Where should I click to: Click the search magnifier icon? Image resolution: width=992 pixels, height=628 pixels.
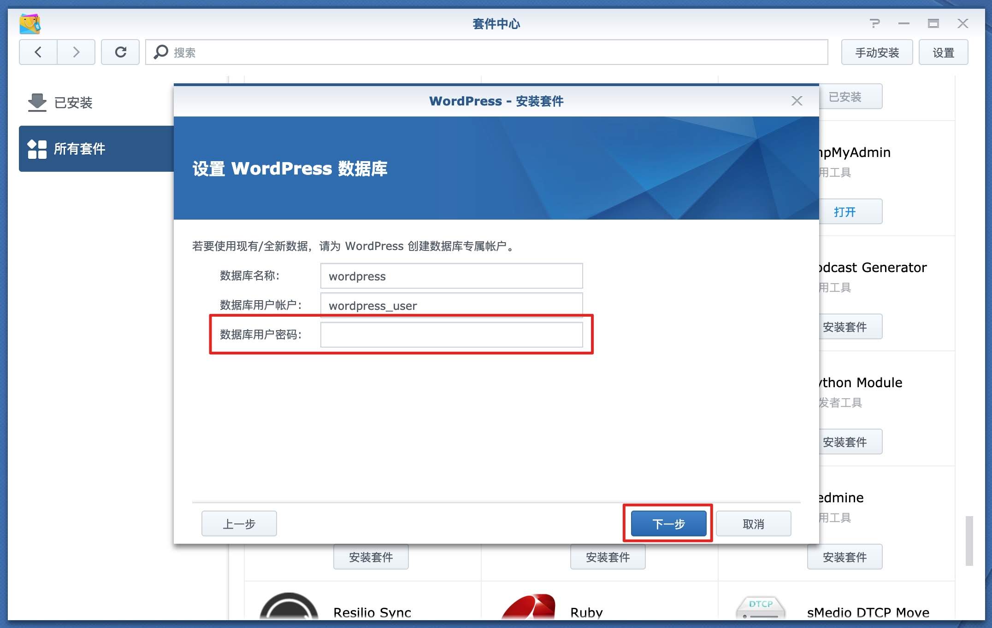click(x=160, y=52)
